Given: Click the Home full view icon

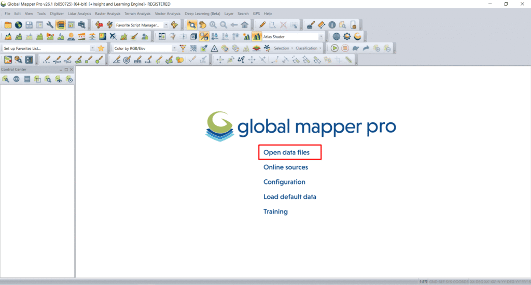Looking at the screenshot, I should pyautogui.click(x=244, y=25).
